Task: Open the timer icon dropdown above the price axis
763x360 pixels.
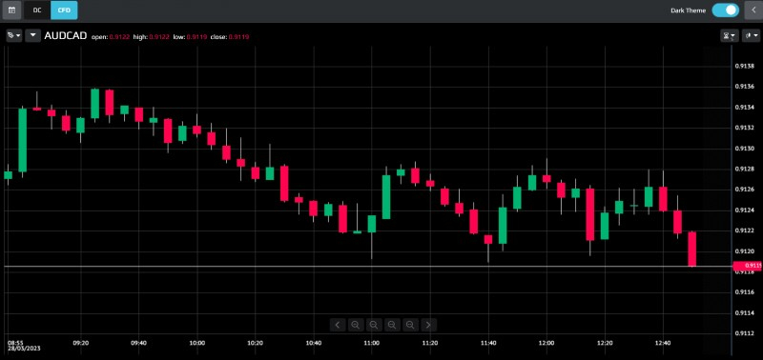Action: pyautogui.click(x=730, y=36)
